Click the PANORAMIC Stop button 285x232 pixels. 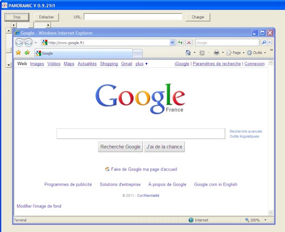(17, 17)
